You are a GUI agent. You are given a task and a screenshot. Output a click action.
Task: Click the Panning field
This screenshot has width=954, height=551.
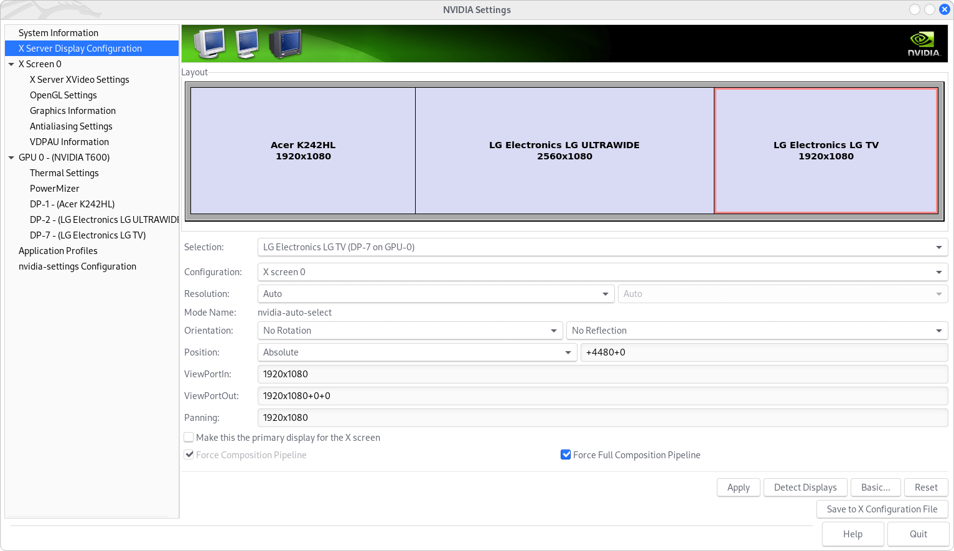tap(602, 418)
